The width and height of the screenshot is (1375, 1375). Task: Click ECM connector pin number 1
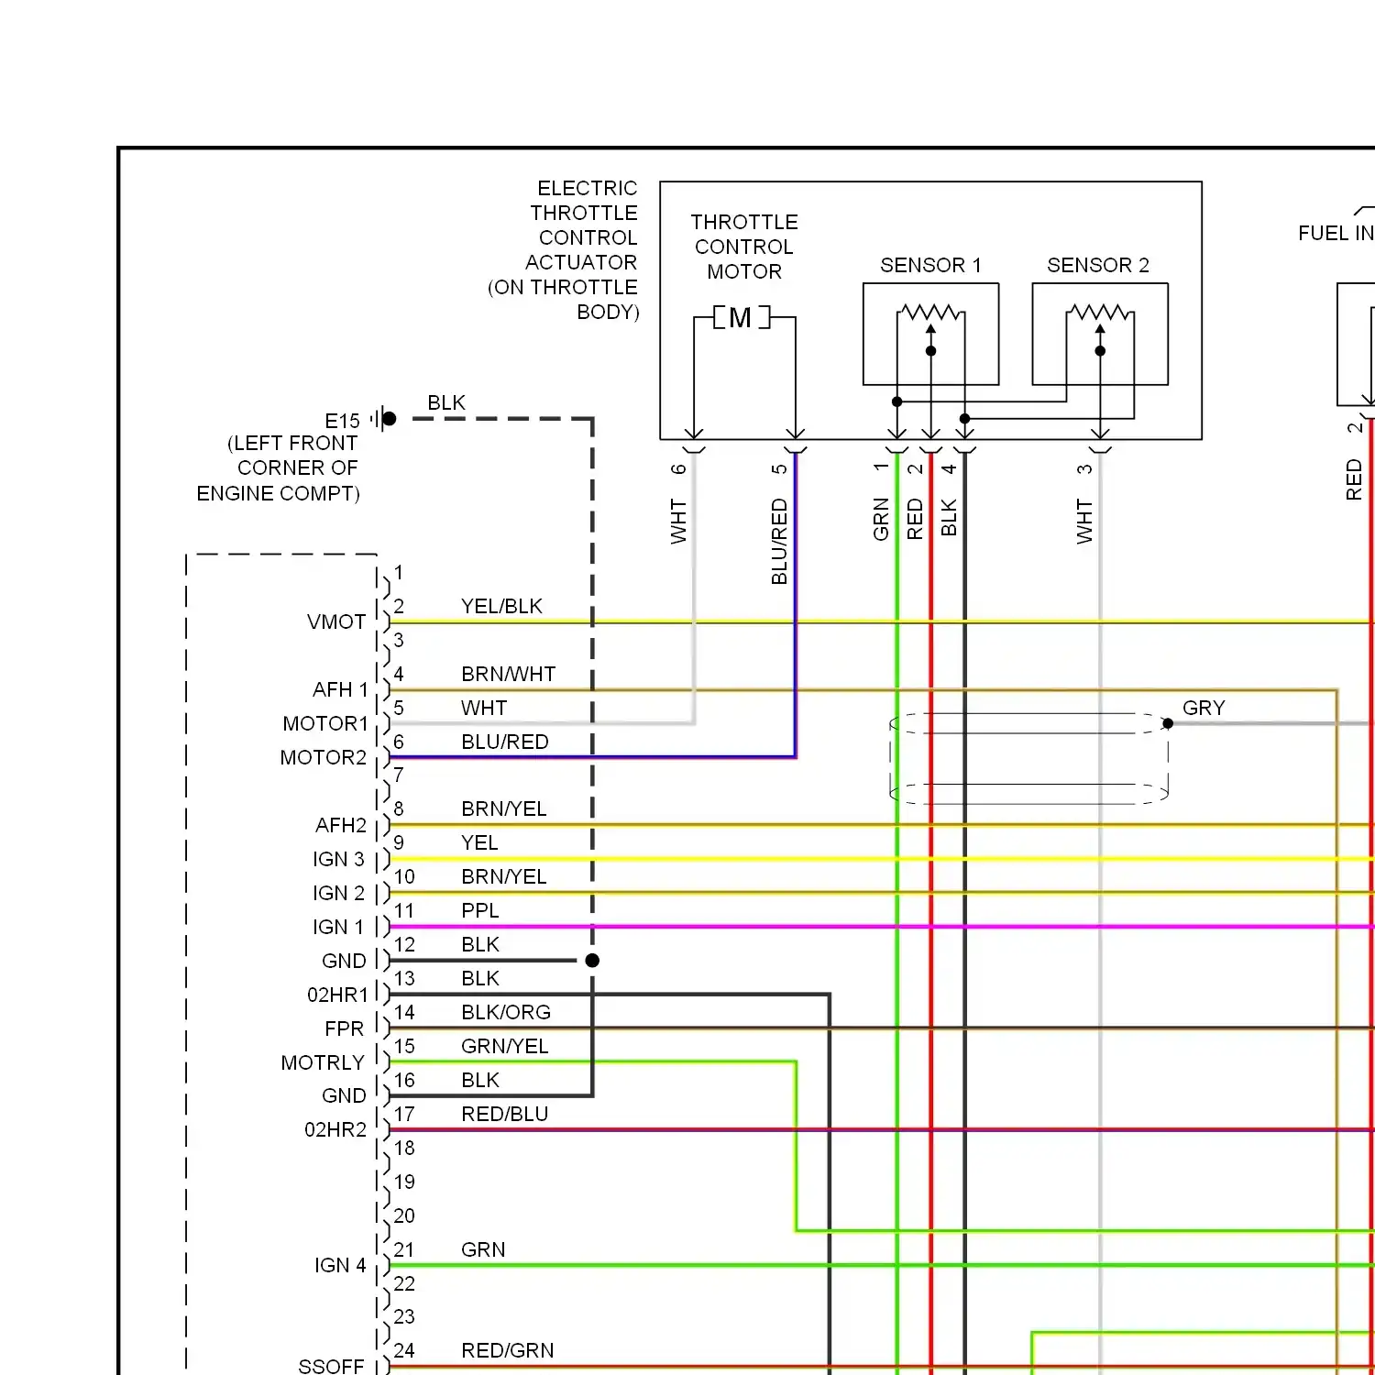tap(399, 572)
